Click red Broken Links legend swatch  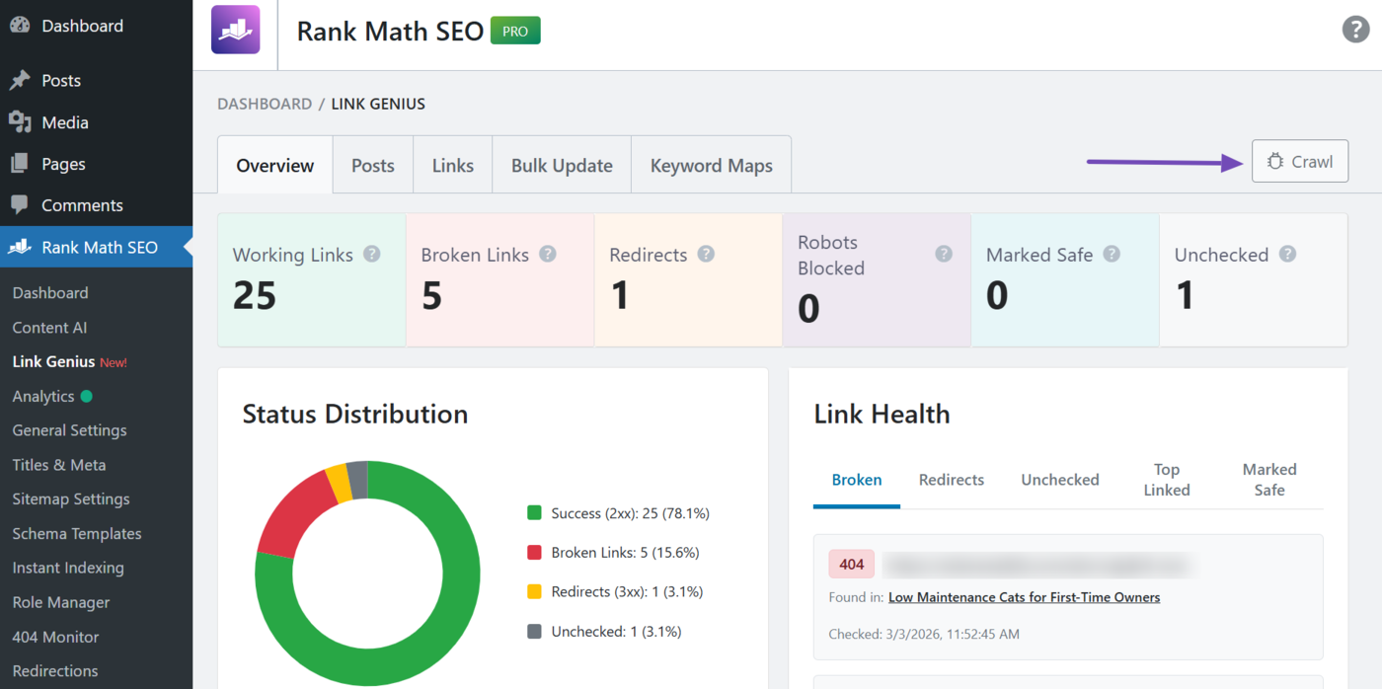[534, 553]
